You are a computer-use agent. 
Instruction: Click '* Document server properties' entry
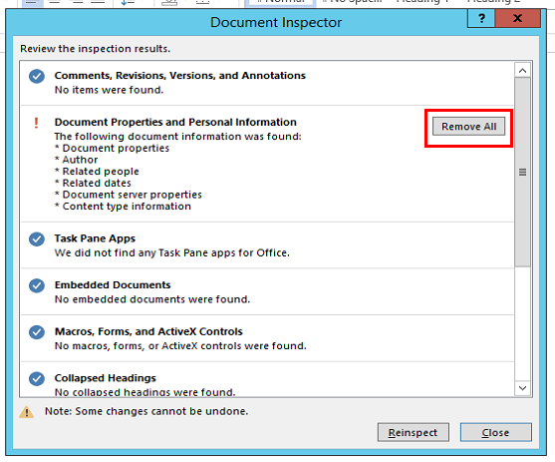click(129, 195)
